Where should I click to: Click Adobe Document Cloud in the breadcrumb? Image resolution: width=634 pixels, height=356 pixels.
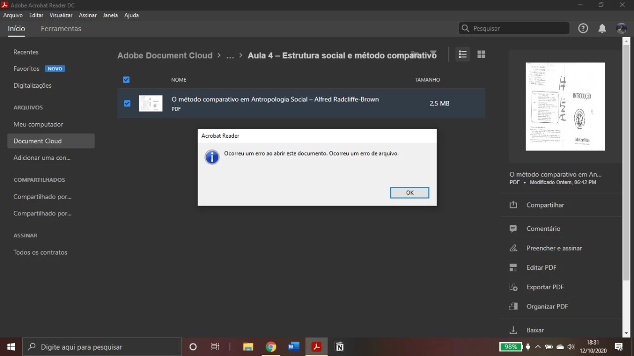click(x=165, y=55)
